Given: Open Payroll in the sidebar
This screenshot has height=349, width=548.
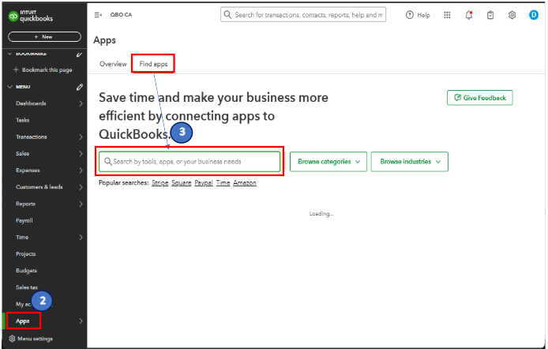Looking at the screenshot, I should [24, 221].
